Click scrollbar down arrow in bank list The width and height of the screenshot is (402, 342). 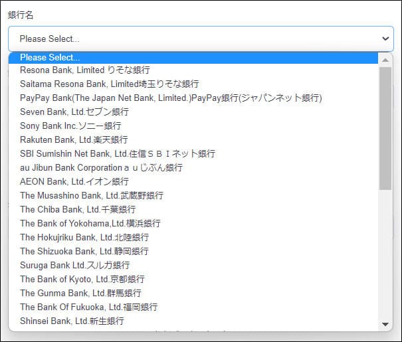coord(385,324)
